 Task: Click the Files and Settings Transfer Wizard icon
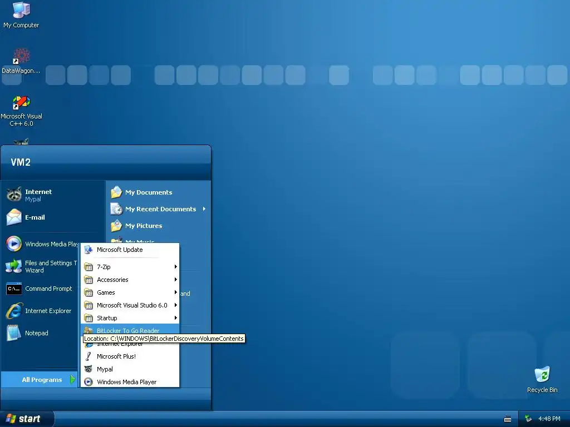click(x=14, y=266)
